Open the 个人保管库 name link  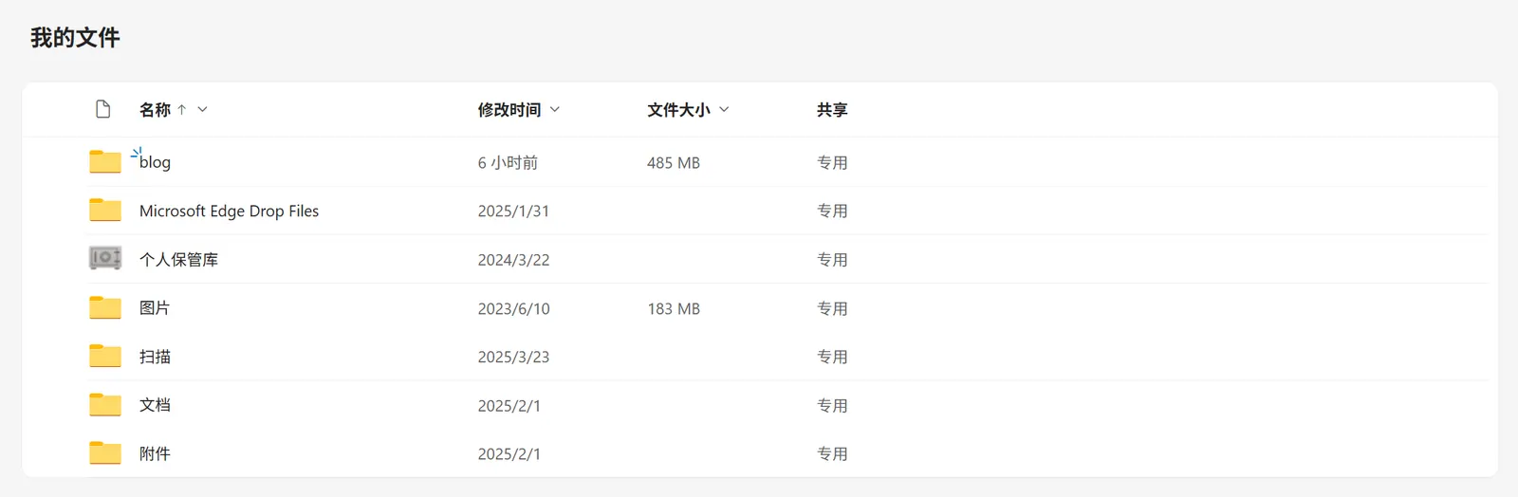178,260
